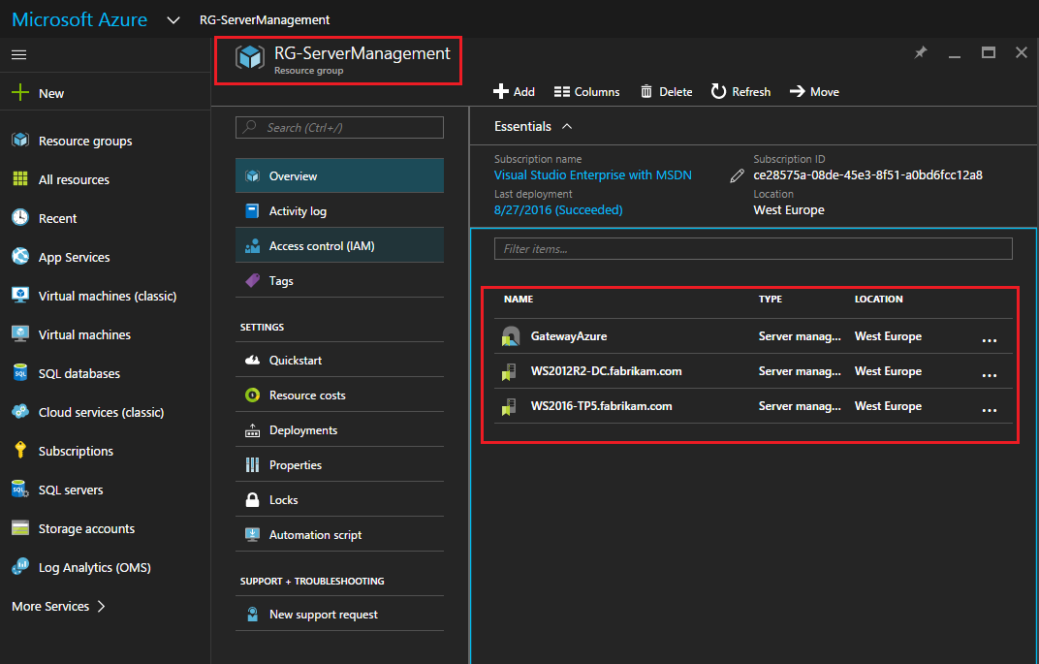Click the Refresh toolbar button
The height and width of the screenshot is (664, 1039).
point(740,91)
